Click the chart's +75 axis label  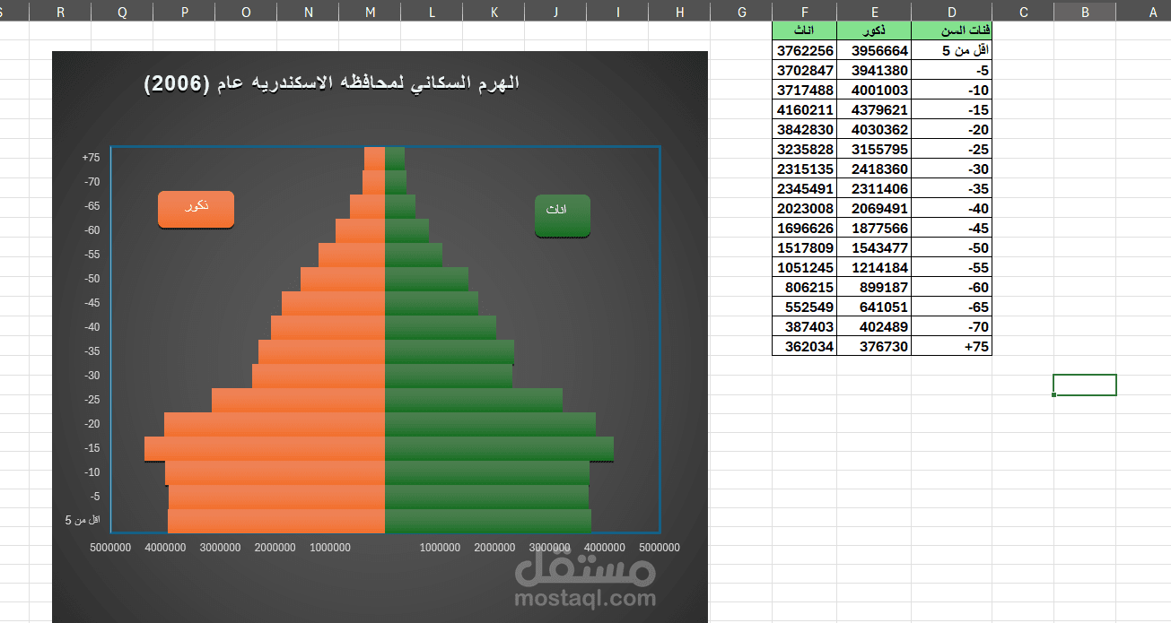(x=91, y=158)
